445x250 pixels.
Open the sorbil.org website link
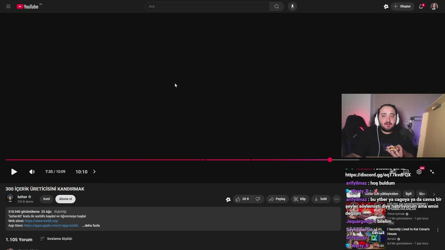pos(41,221)
